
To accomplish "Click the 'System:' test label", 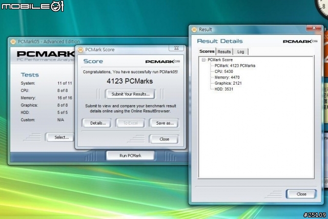I will [28, 83].
